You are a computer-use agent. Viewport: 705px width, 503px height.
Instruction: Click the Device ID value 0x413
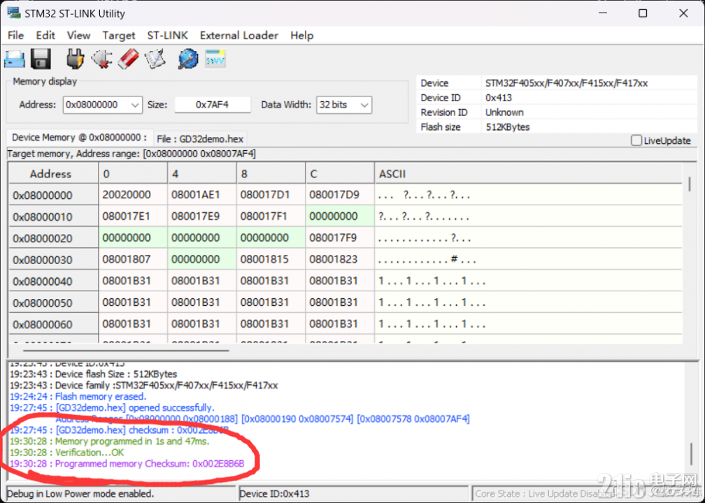(x=498, y=98)
